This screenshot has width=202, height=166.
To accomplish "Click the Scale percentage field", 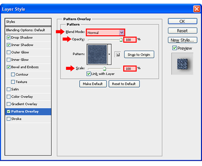I will (x=130, y=69).
